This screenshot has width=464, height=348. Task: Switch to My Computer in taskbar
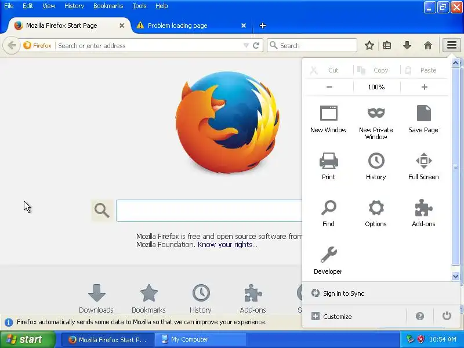(x=200, y=339)
